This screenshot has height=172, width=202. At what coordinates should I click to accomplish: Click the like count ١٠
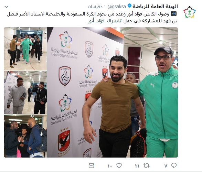click(x=110, y=166)
